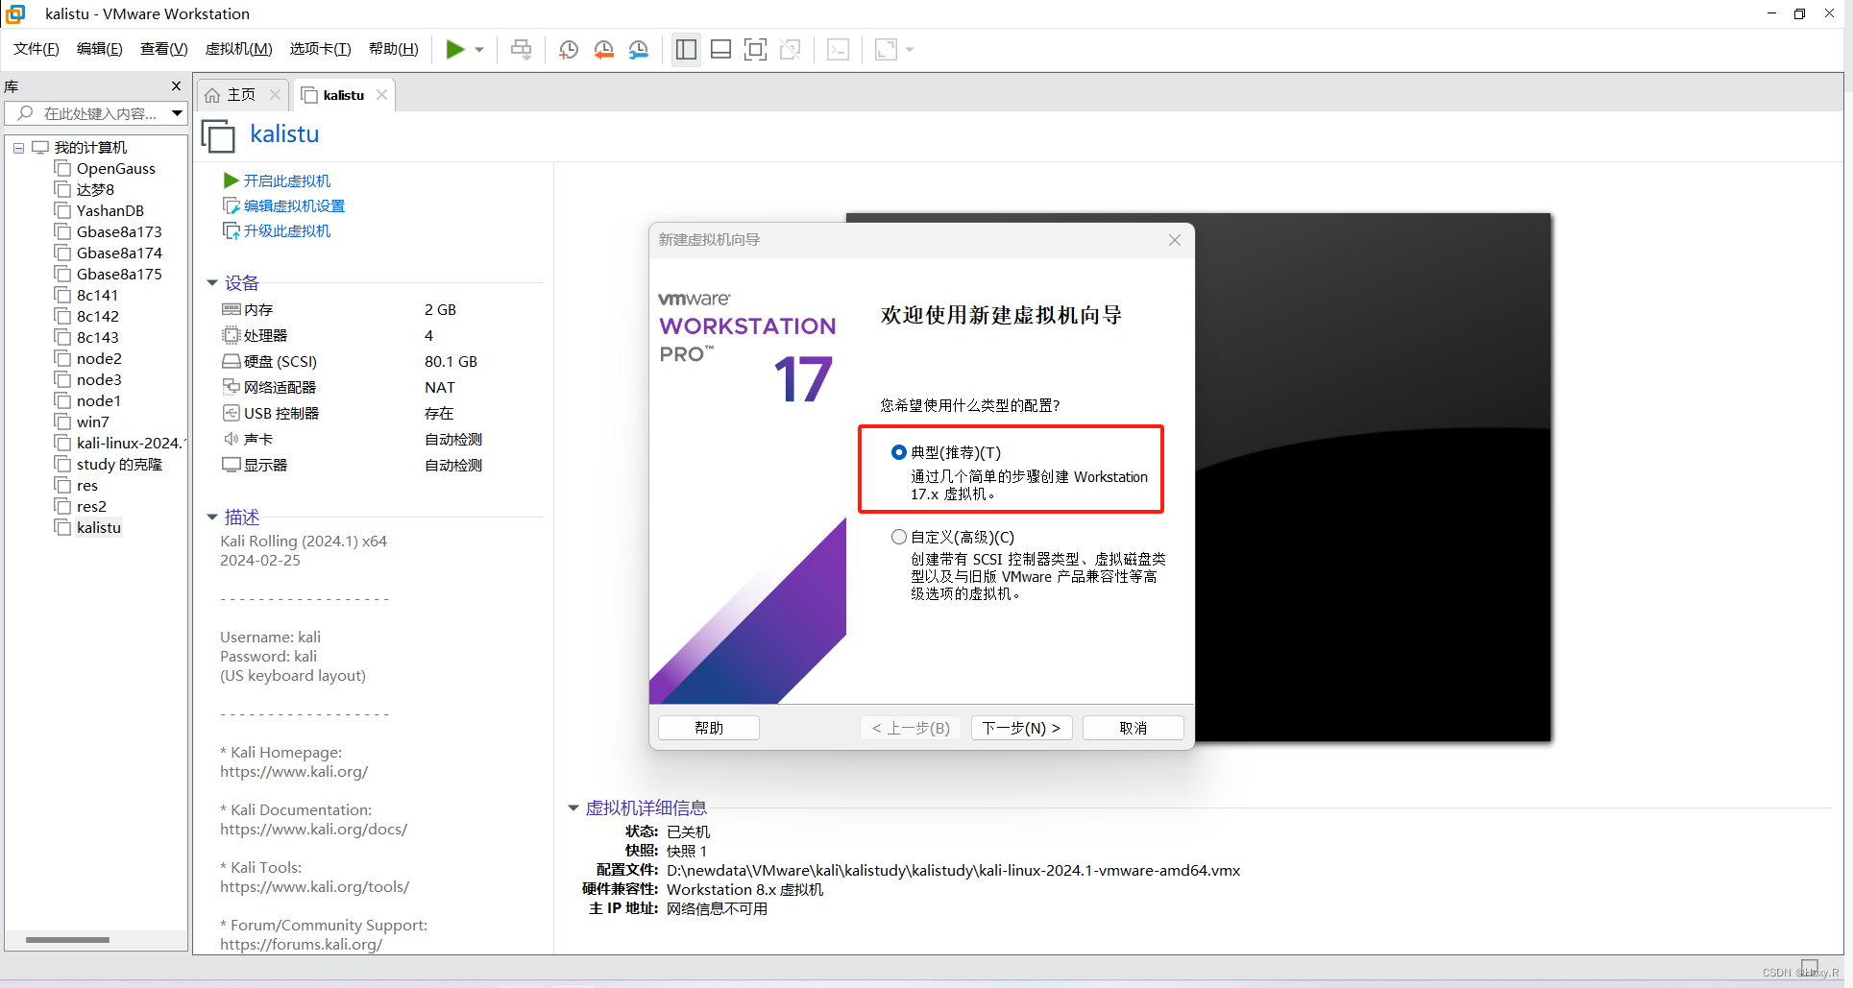Screen dimensions: 1853x988
Task: Click the 下一步(N) button
Action: pyautogui.click(x=1021, y=728)
